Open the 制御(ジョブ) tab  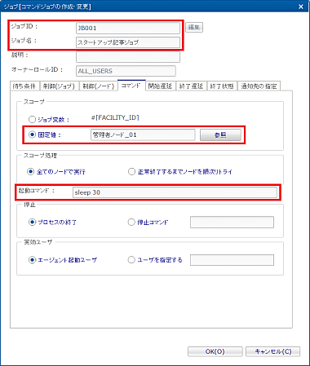click(x=60, y=86)
